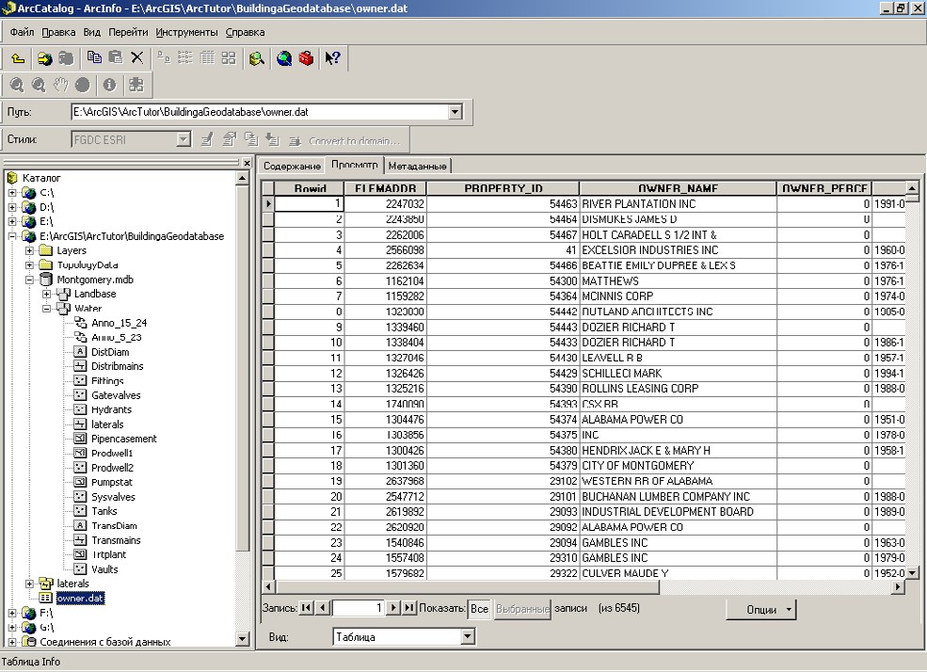Select the Pipencasement feature class
The image size is (927, 672).
pyautogui.click(x=123, y=439)
